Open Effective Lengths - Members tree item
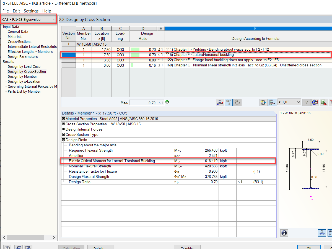Screen dimensions: 332x249 point(30,52)
